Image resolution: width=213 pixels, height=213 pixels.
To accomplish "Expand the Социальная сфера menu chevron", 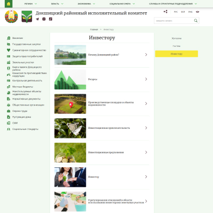I will coord(134,4).
